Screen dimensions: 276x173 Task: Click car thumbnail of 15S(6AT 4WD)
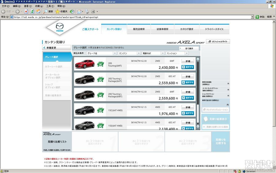[85, 126]
